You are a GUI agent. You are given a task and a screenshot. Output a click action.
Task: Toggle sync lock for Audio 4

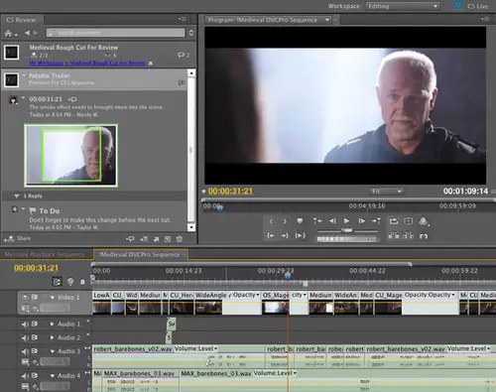35,376
